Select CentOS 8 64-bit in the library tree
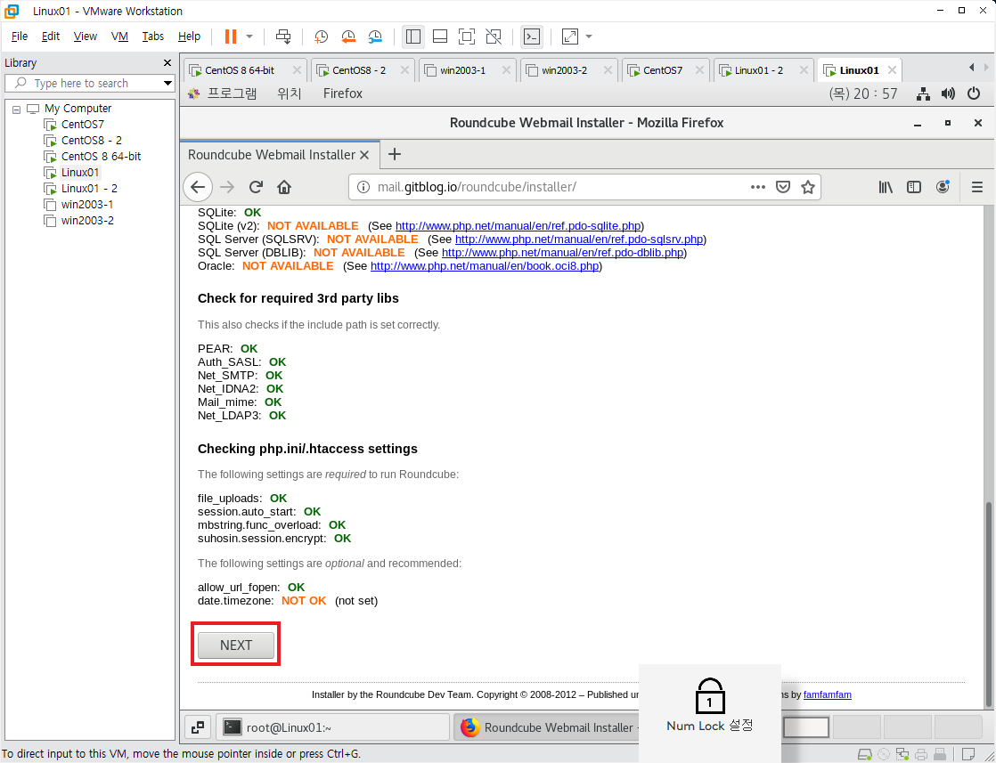The image size is (996, 763). [x=101, y=156]
